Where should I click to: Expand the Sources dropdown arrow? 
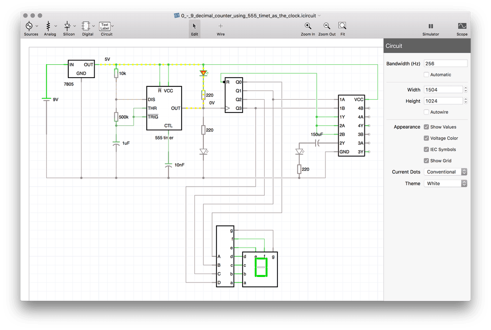point(37,26)
